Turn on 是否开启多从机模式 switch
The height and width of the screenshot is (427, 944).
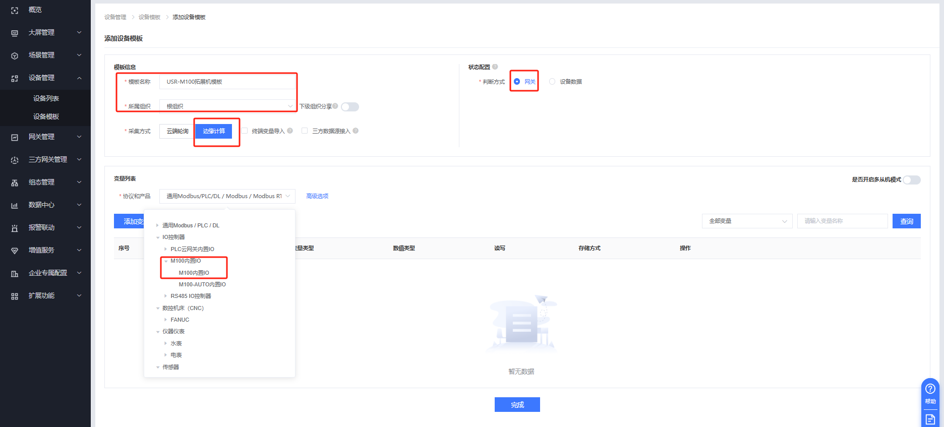click(x=911, y=180)
